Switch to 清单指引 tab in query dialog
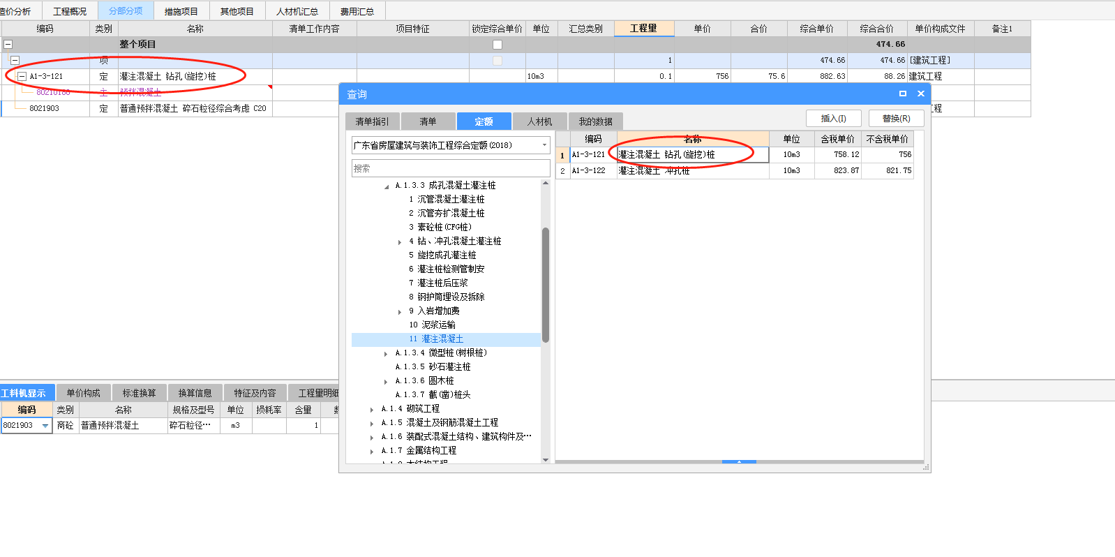The height and width of the screenshot is (557, 1115). (x=373, y=121)
